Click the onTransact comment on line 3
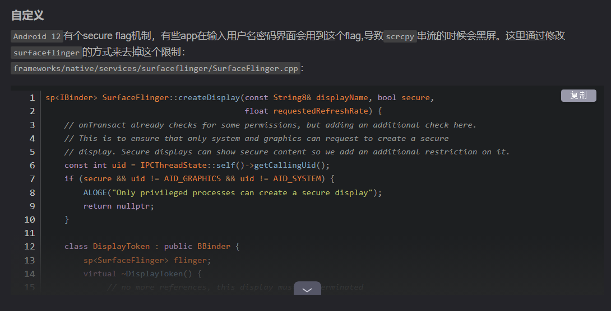This screenshot has height=311, width=611. (x=270, y=125)
